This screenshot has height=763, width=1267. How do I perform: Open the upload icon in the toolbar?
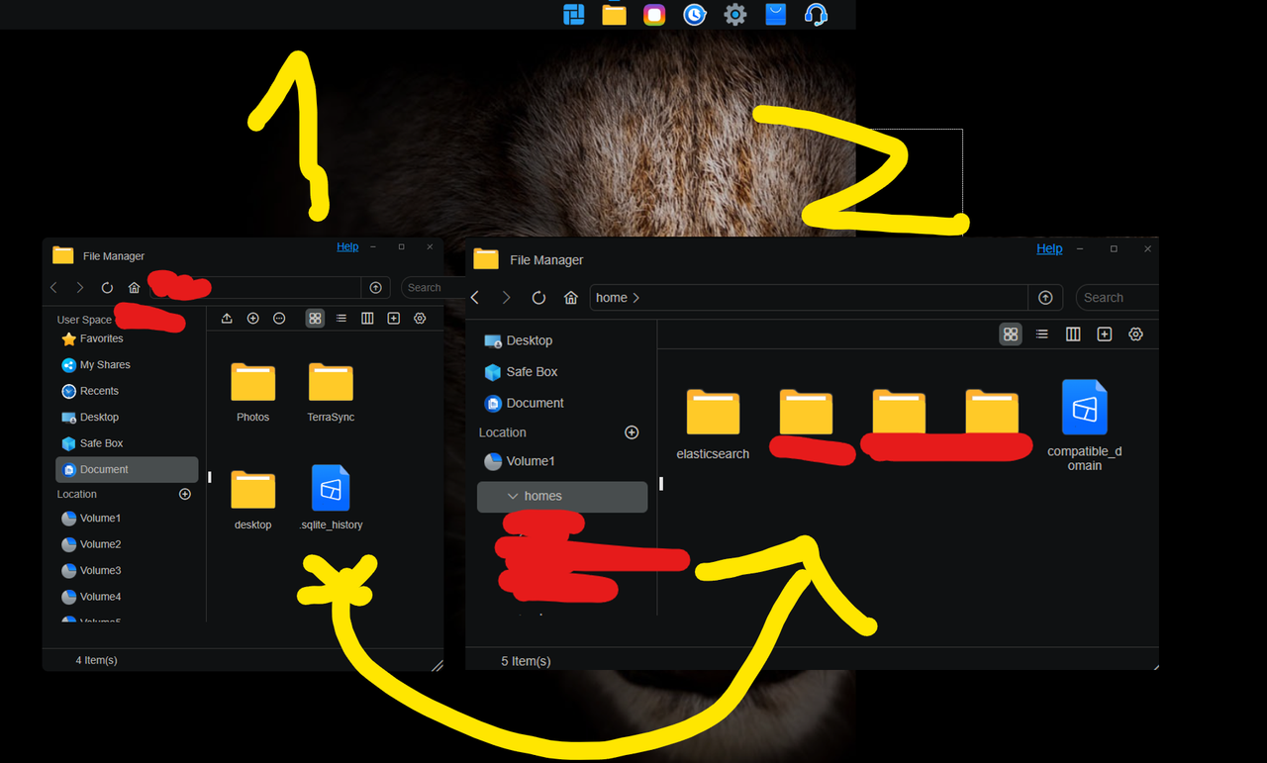point(226,318)
